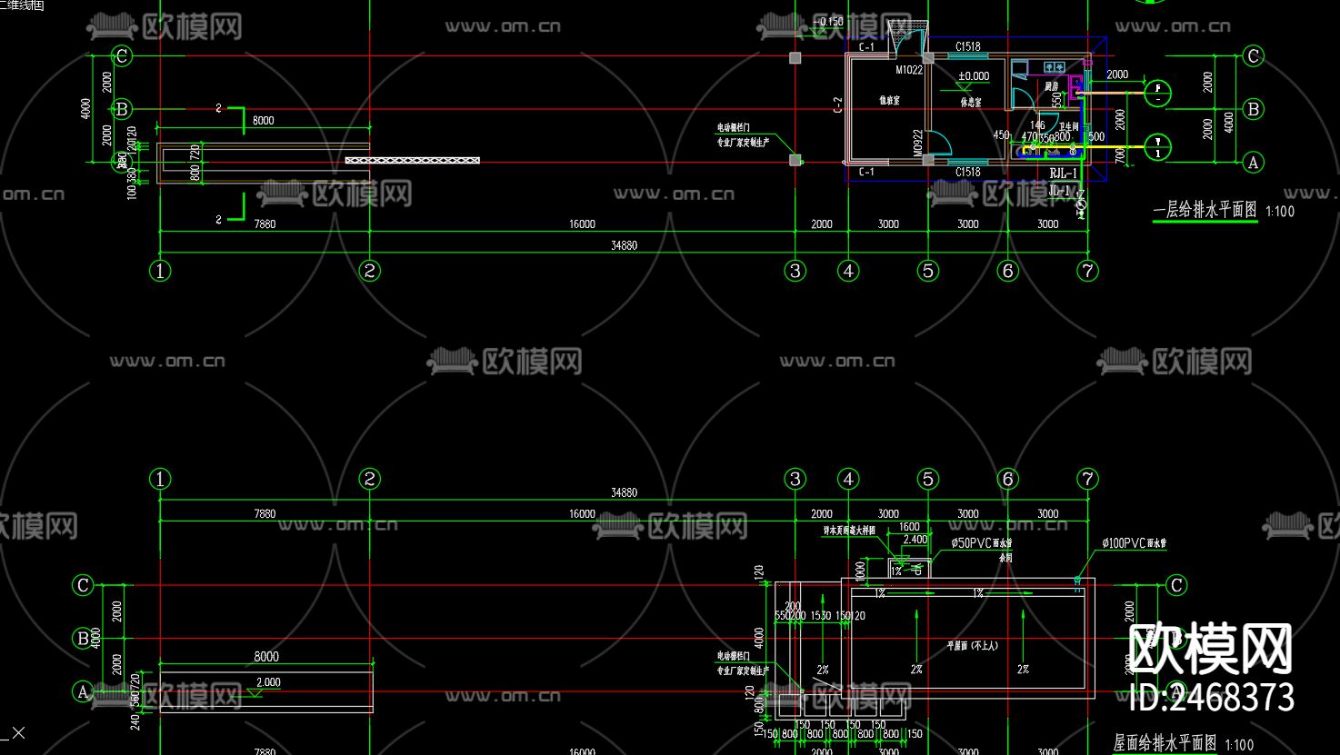Click axis bubble 2 above the roof plan
The width and height of the screenshot is (1340, 755).
369,479
